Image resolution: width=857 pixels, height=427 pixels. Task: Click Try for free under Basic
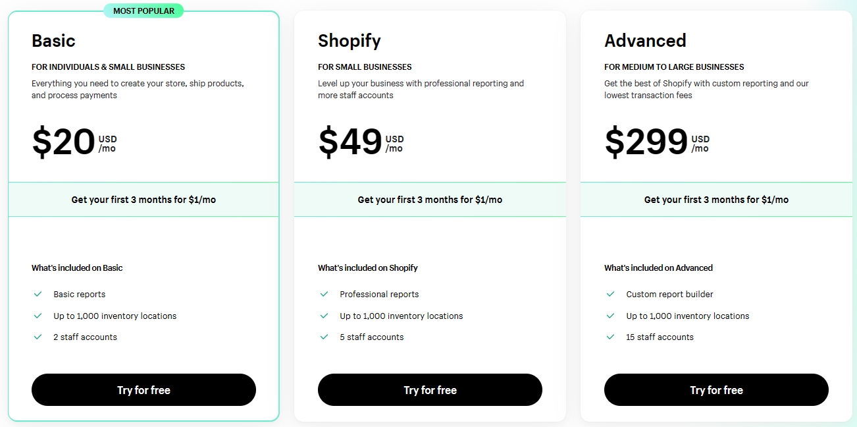pos(143,389)
